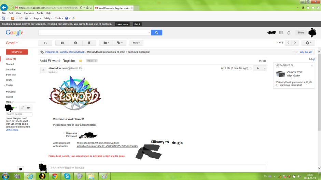321x180 pixels.
Task: Open the Sent Mail folder
Action: point(11,75)
